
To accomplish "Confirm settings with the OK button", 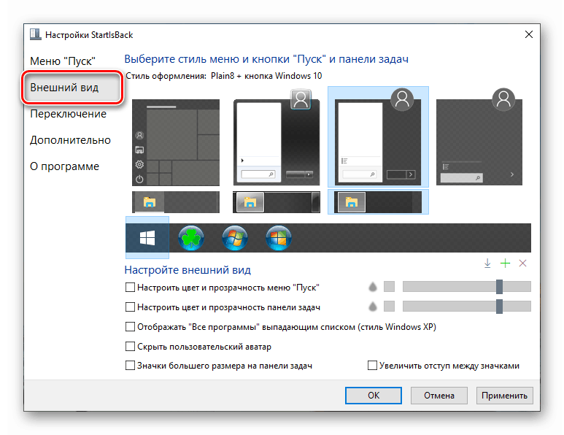I will [374, 396].
